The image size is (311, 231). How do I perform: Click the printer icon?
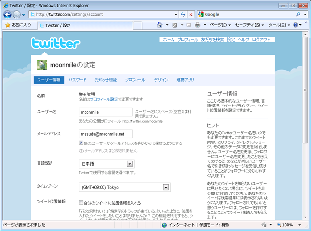point(198,25)
